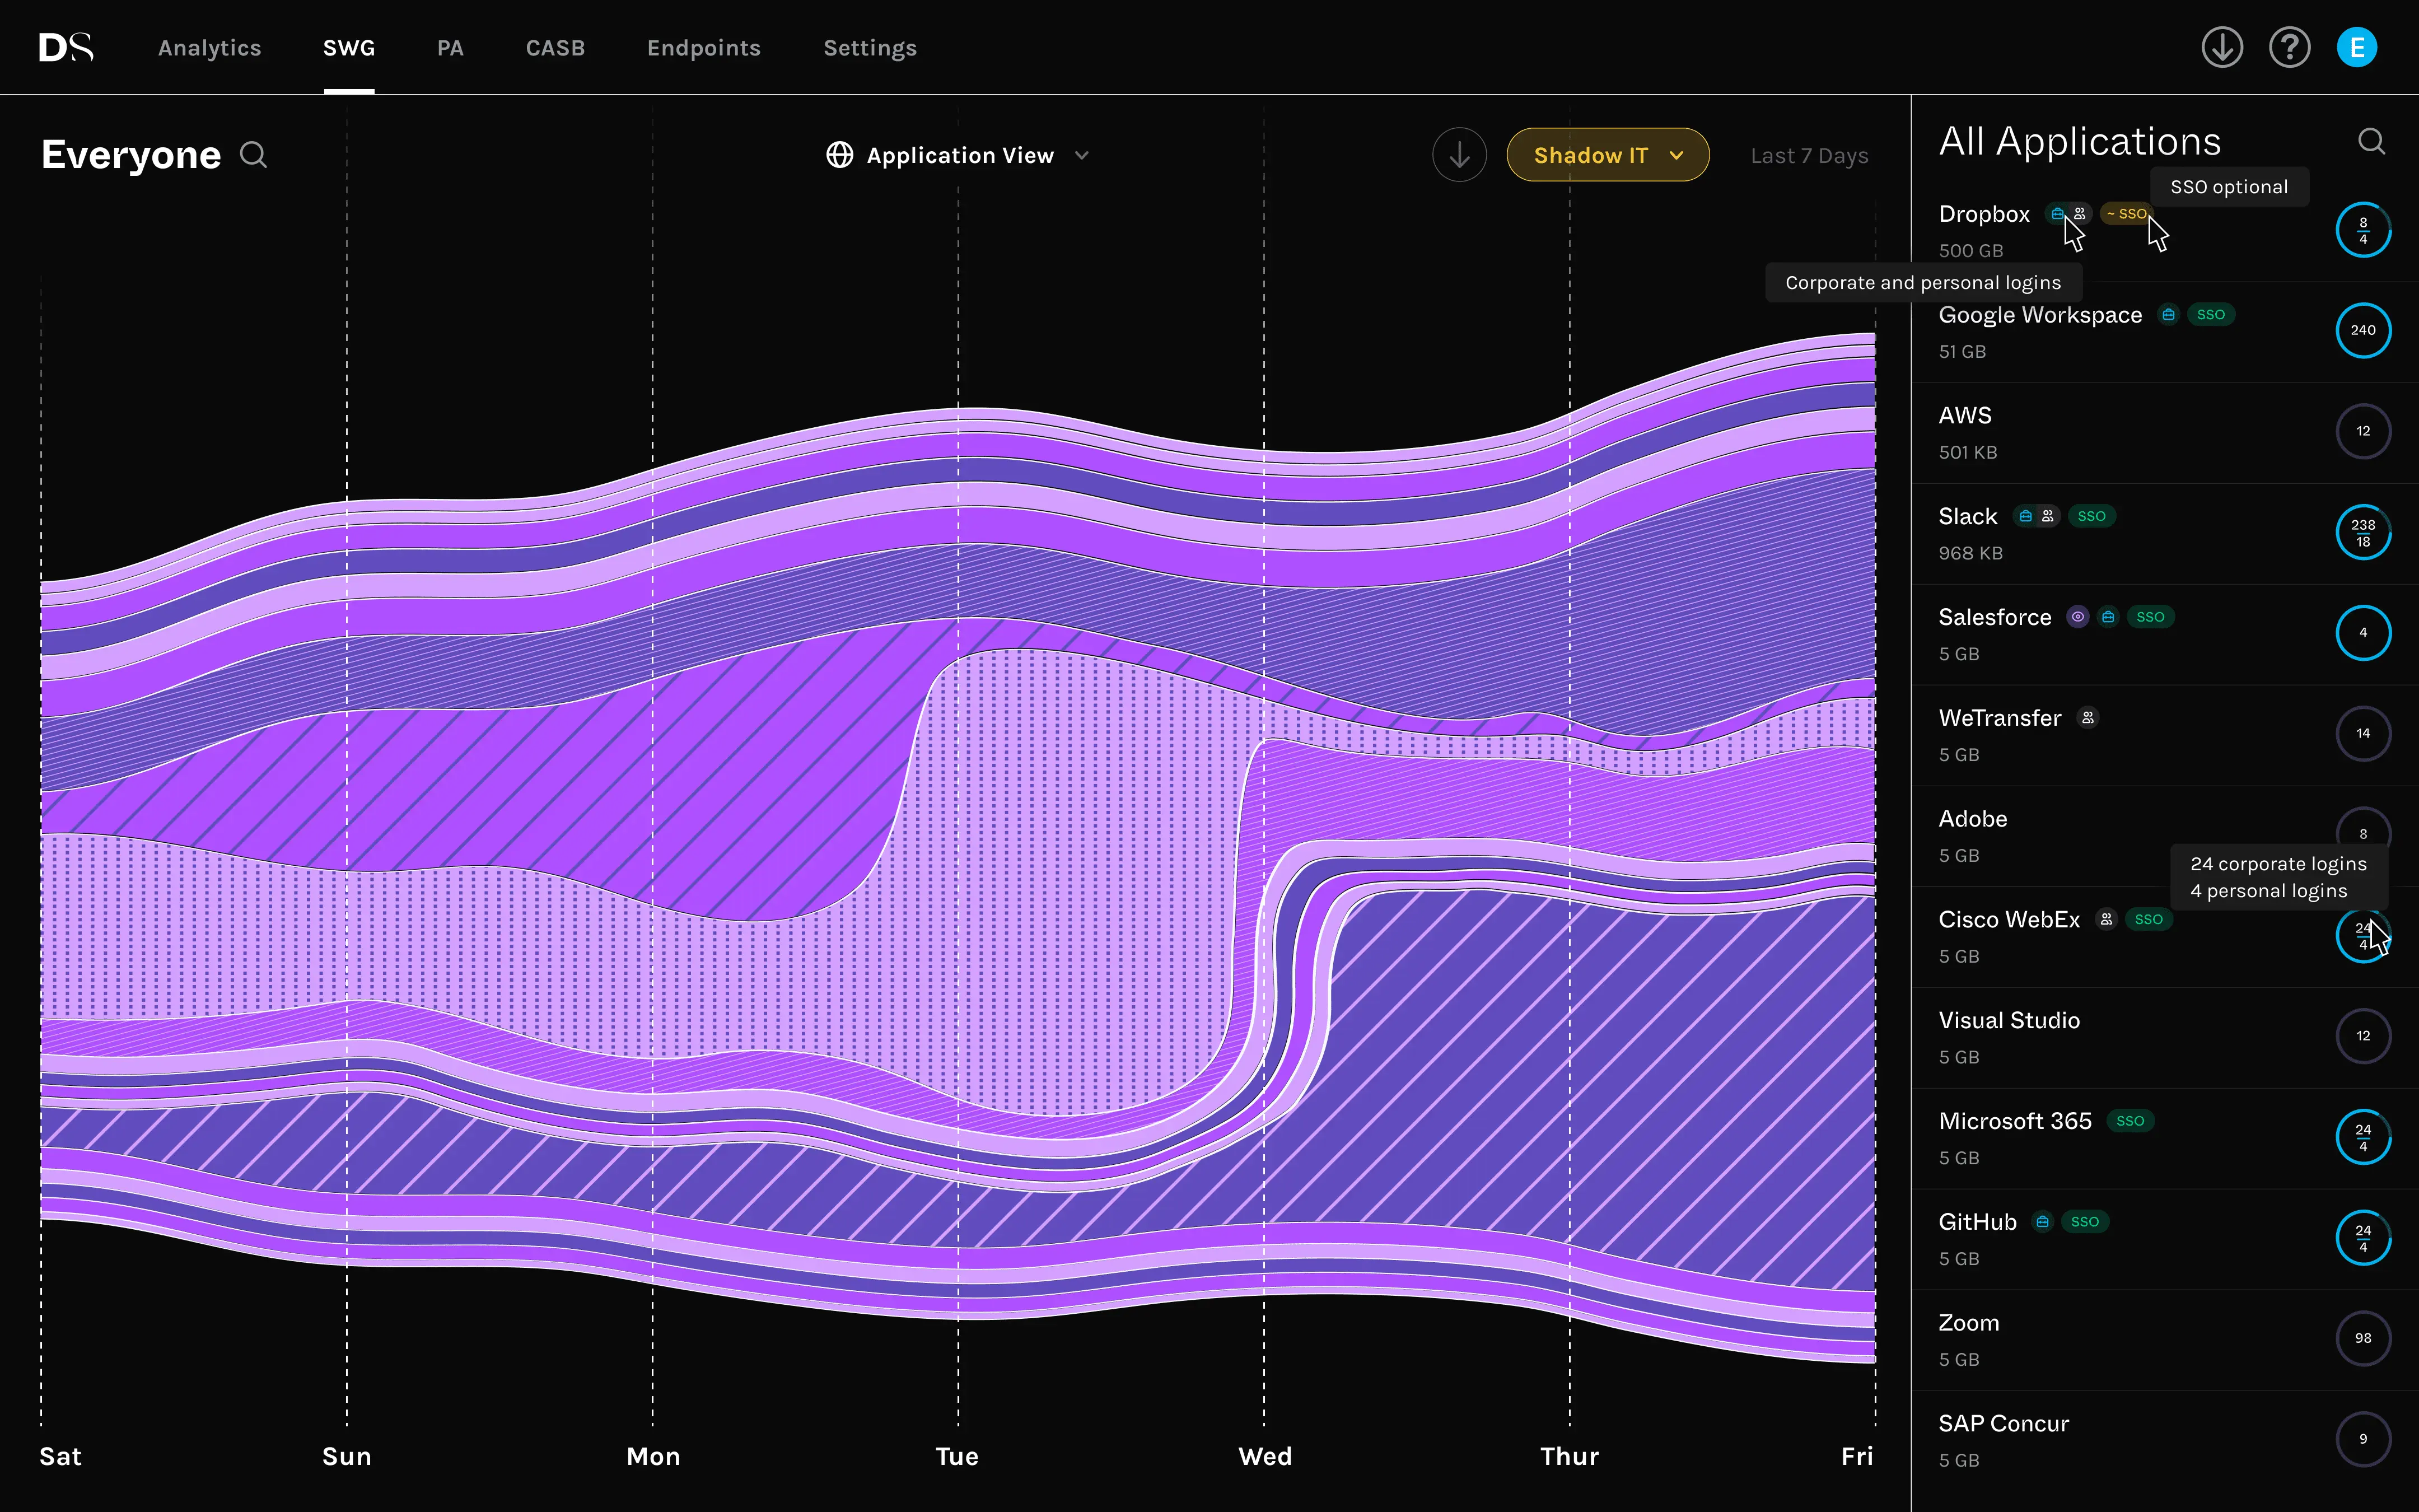Open Salesforce 4 logins circle
Screen dimensions: 2419x1512
click(2363, 632)
